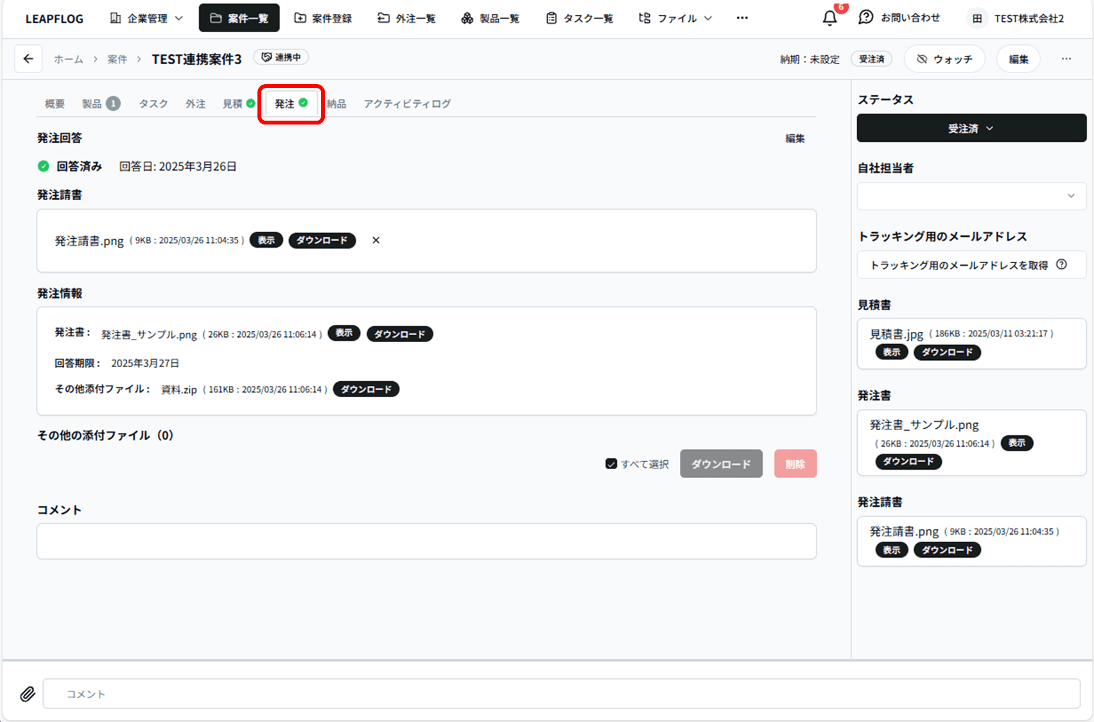The height and width of the screenshot is (722, 1094).
Task: Open the more options menu beside 編集
Action: pos(1066,59)
